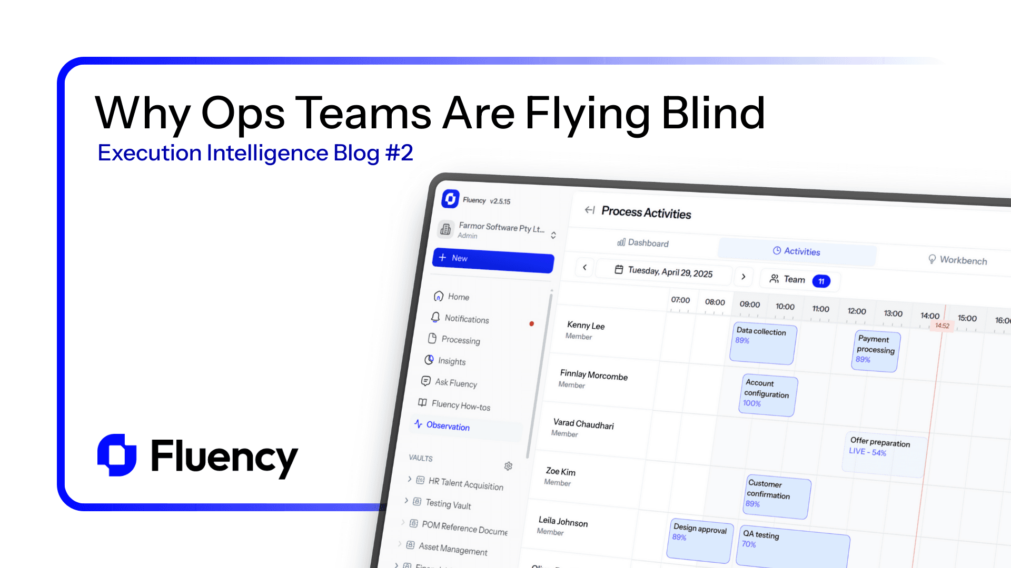Image resolution: width=1011 pixels, height=568 pixels.
Task: Click the blue New button
Action: [493, 260]
